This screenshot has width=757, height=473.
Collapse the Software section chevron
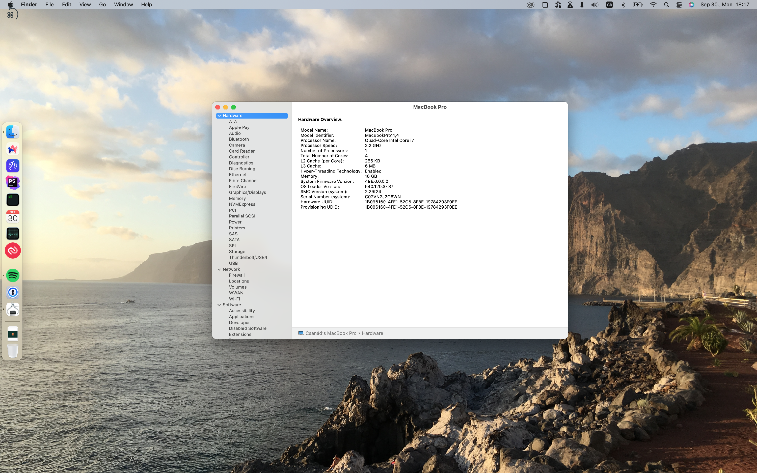point(219,305)
